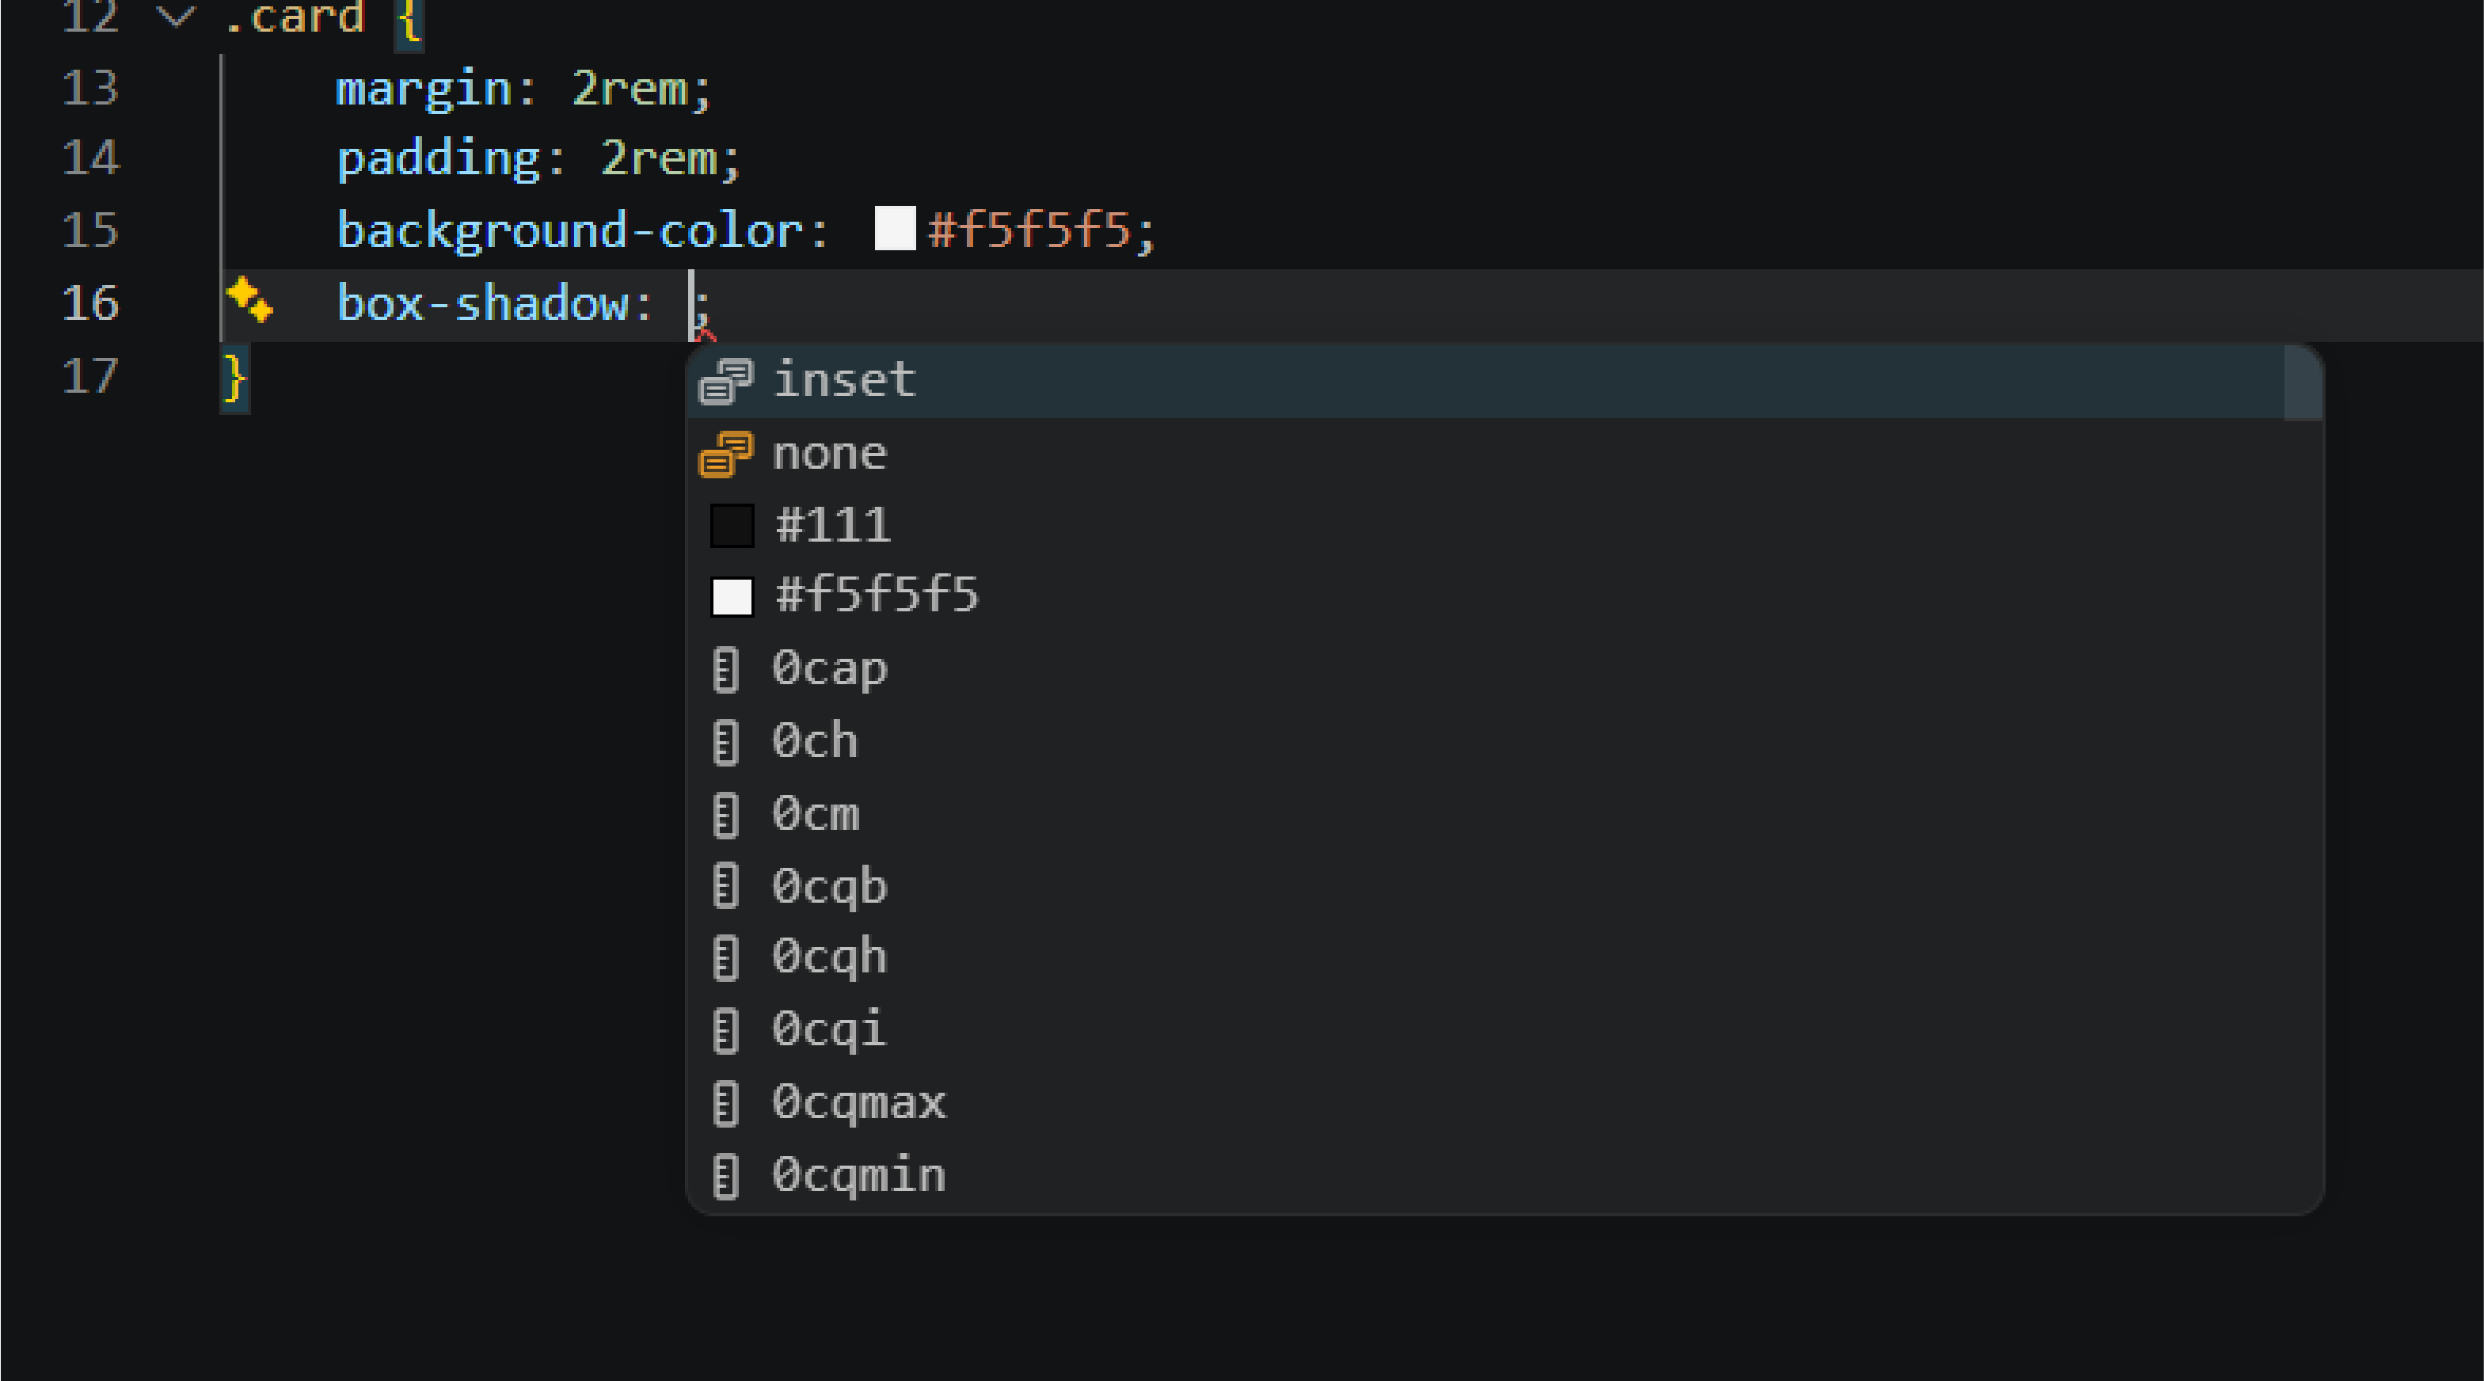This screenshot has width=2484, height=1381.
Task: Click the ruler icon beside 0ch
Action: pyautogui.click(x=725, y=740)
